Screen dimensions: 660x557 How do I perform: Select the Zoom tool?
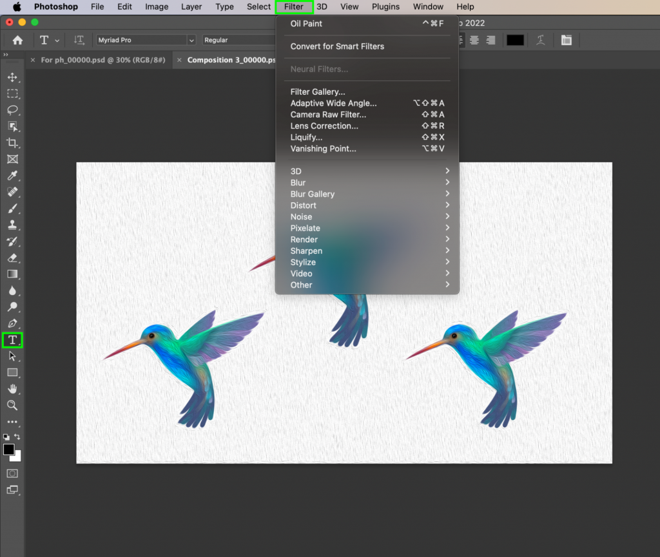(12, 406)
